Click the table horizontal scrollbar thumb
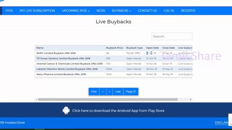The width and height of the screenshot is (232, 130). tap(108, 100)
